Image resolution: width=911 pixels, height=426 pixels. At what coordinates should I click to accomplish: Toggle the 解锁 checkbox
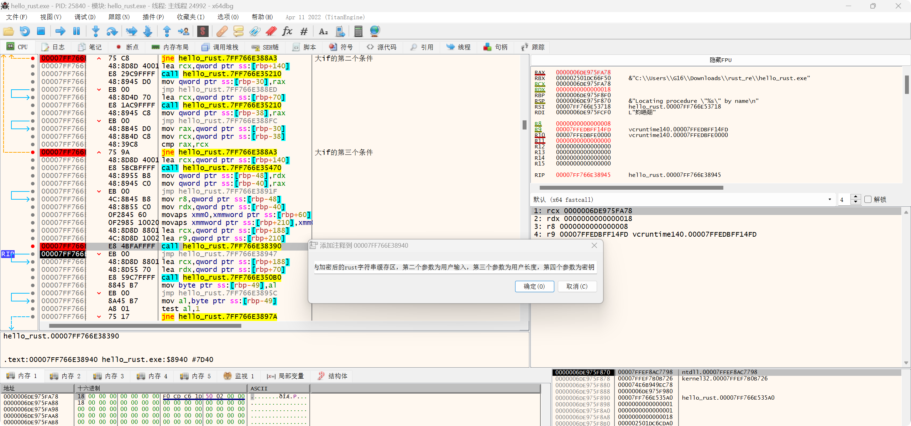coord(868,199)
